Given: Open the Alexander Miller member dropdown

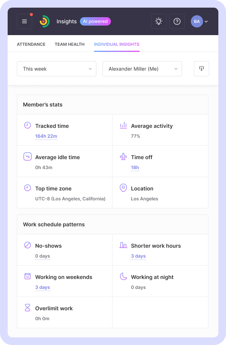Looking at the screenshot, I should pos(142,69).
